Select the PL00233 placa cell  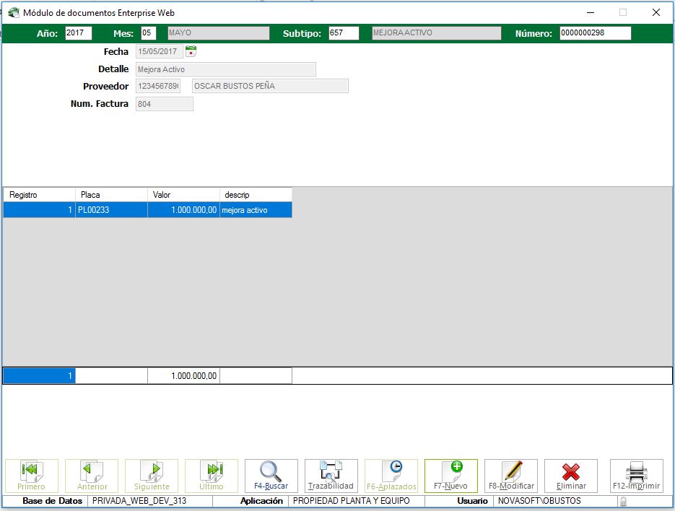pos(111,209)
